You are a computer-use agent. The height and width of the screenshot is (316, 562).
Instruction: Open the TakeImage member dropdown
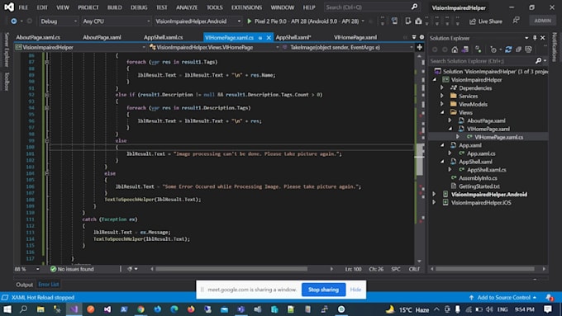point(348,47)
